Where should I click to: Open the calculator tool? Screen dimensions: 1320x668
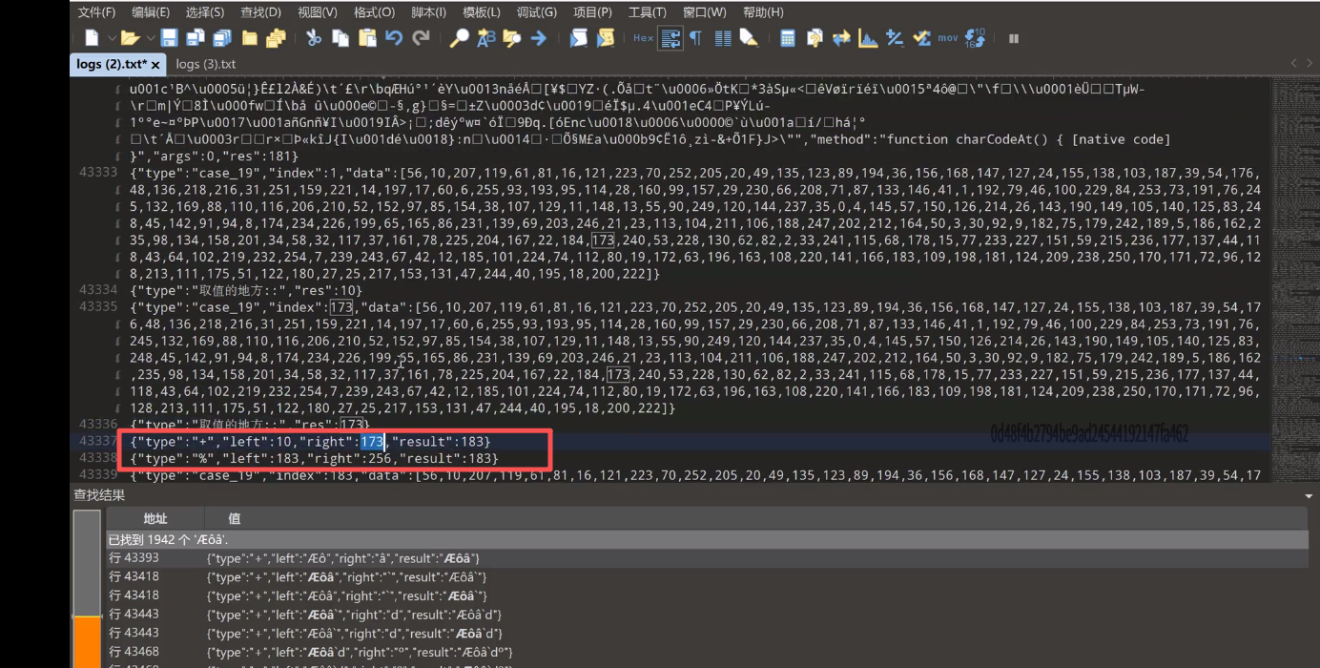tap(788, 38)
